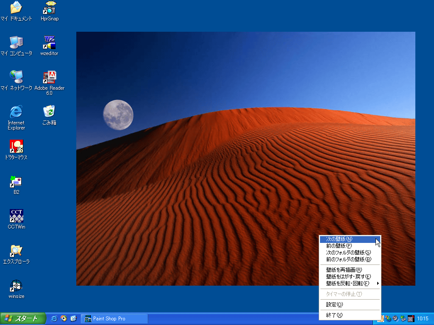Choose 次の壁紙(N) from context menu
434x325 pixels.
coord(350,239)
